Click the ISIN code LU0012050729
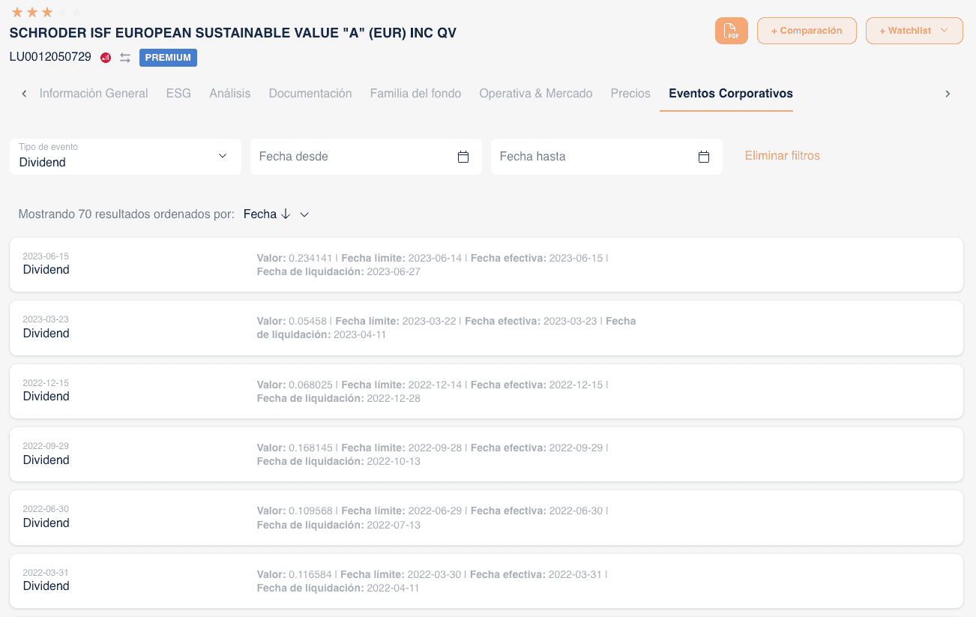The image size is (976, 617). 50,57
